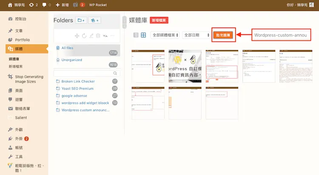The width and height of the screenshot is (319, 175).
Task: Switch to grid view
Action: (143, 35)
